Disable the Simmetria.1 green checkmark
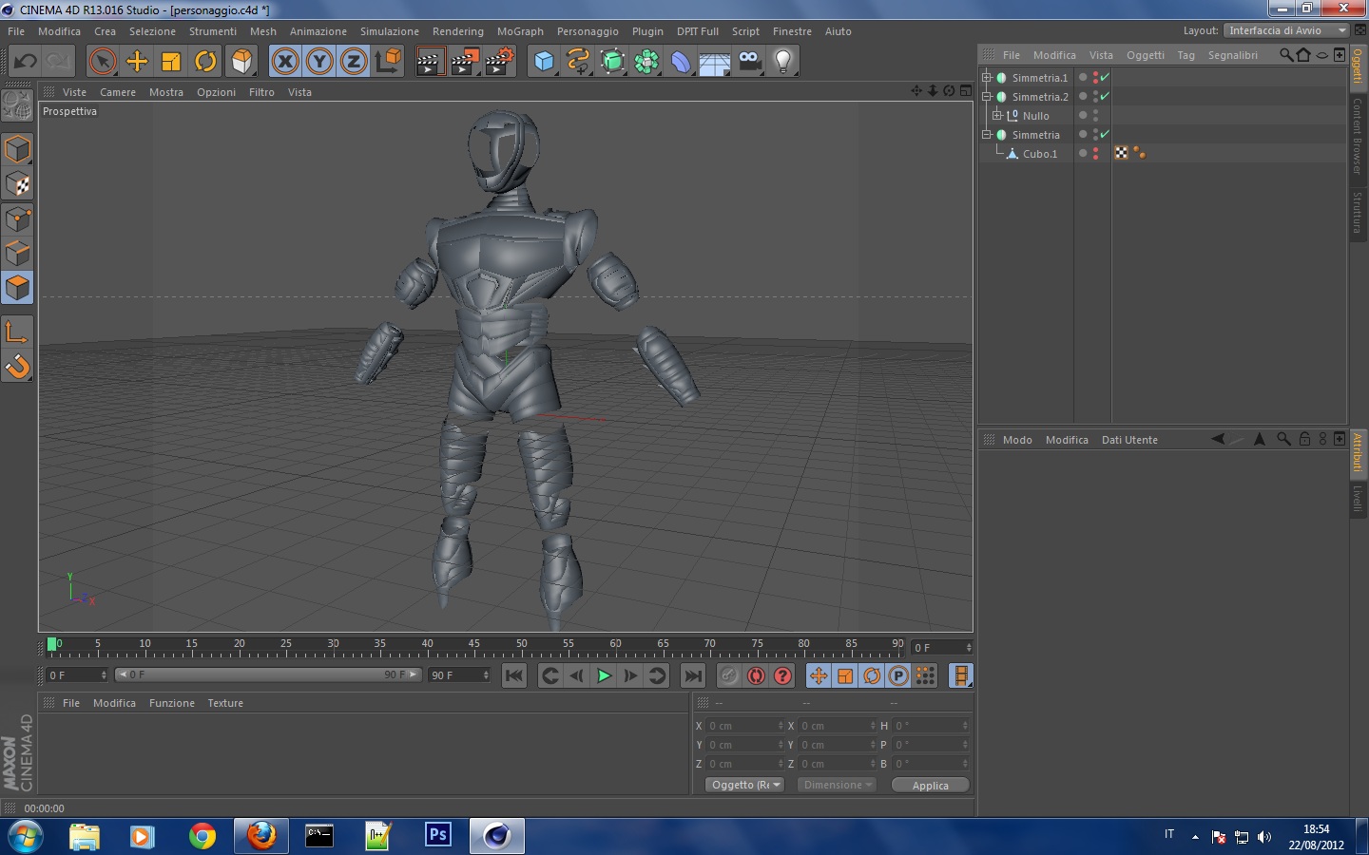The width and height of the screenshot is (1369, 855). pos(1105,77)
